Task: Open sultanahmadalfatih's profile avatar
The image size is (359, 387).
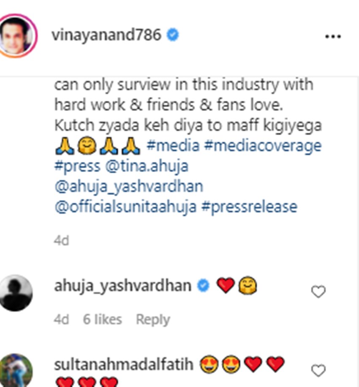Action: click(x=15, y=371)
